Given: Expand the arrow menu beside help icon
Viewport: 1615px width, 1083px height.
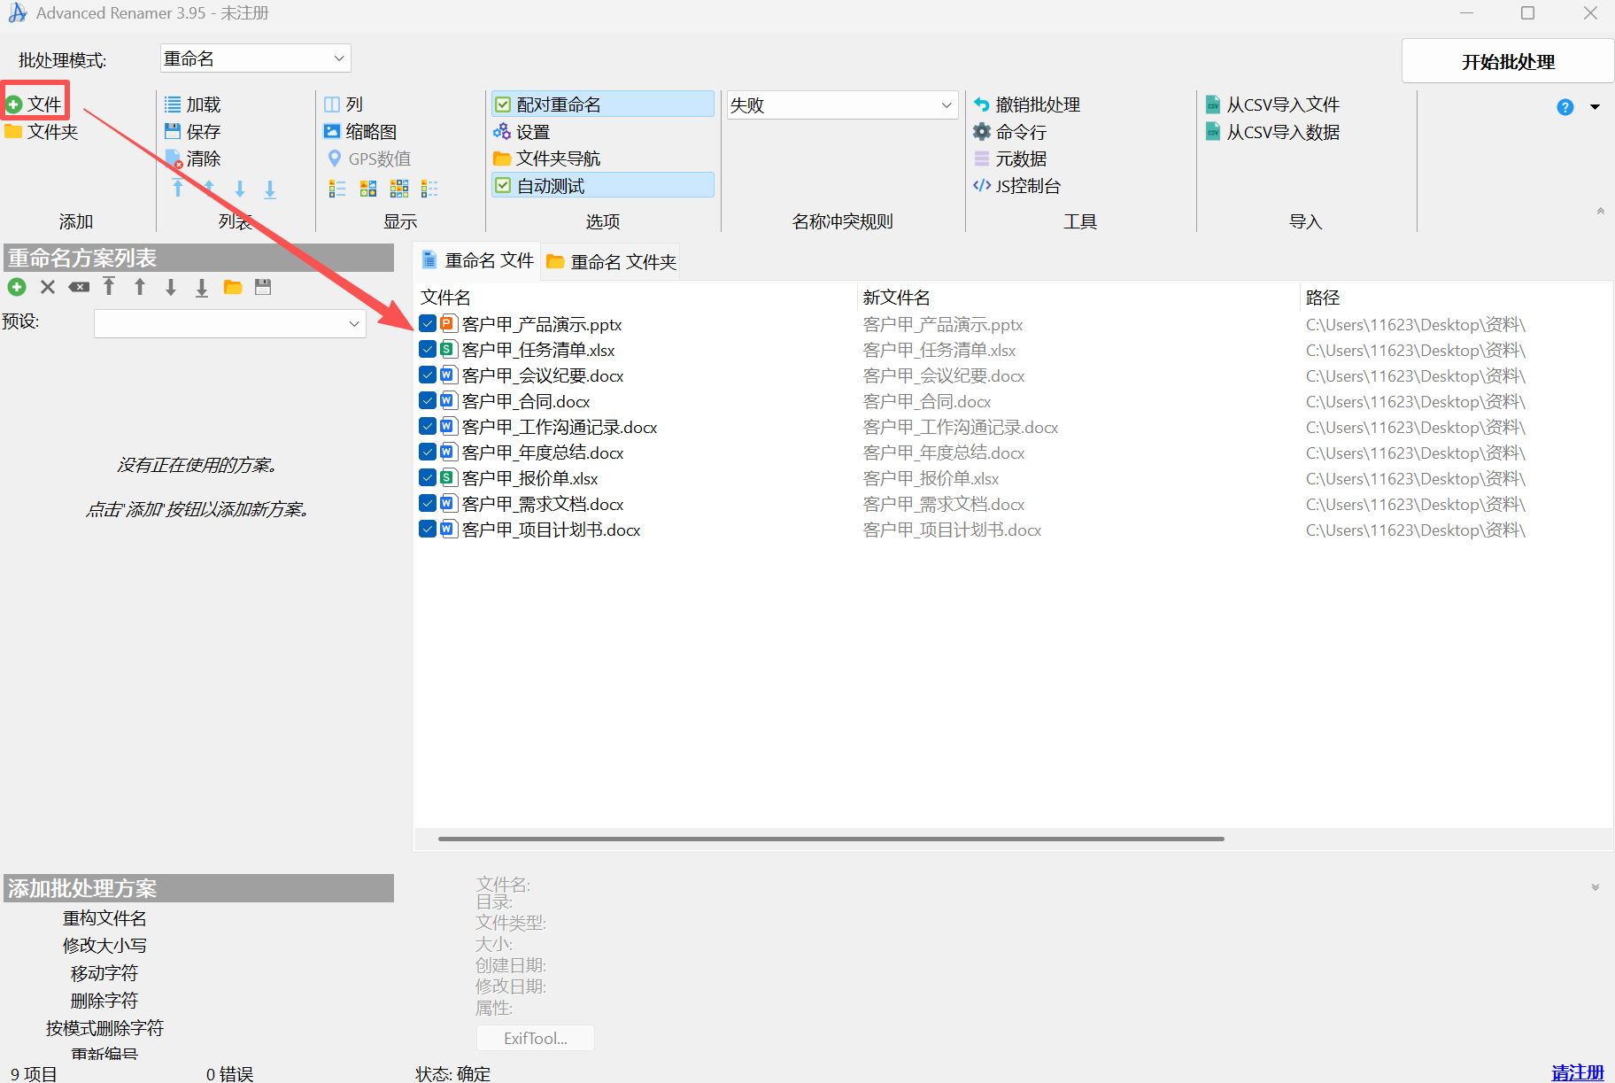Looking at the screenshot, I should tap(1595, 107).
